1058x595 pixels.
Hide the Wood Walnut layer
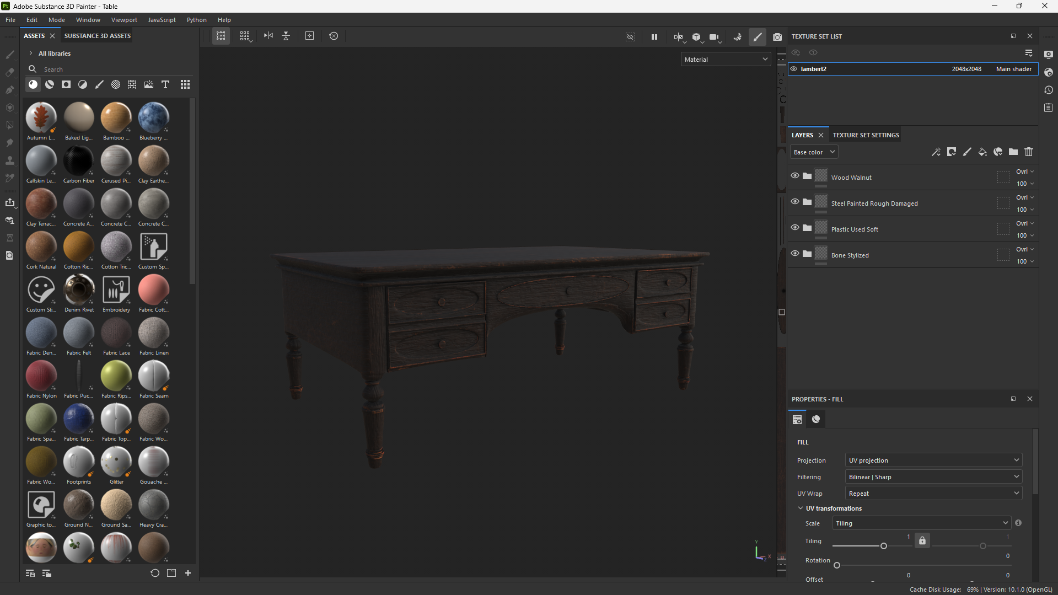[794, 176]
